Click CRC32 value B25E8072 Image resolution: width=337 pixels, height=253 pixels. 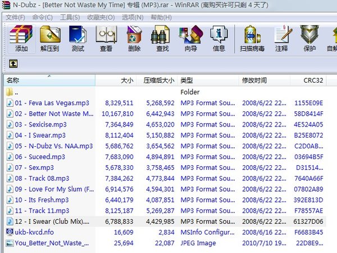click(308, 135)
